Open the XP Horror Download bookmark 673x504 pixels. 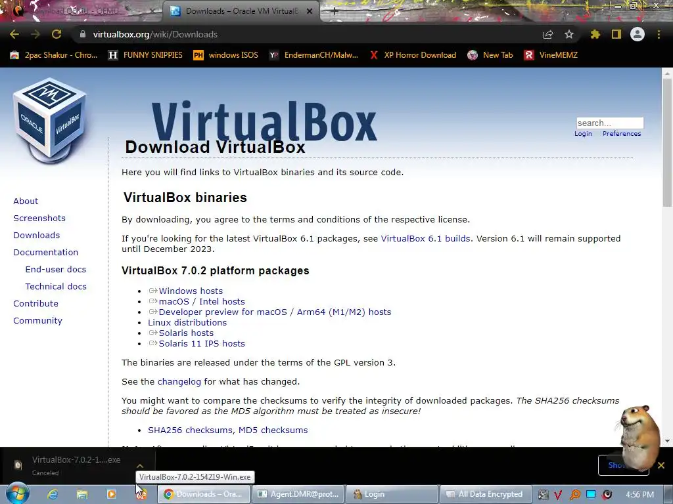click(x=413, y=55)
